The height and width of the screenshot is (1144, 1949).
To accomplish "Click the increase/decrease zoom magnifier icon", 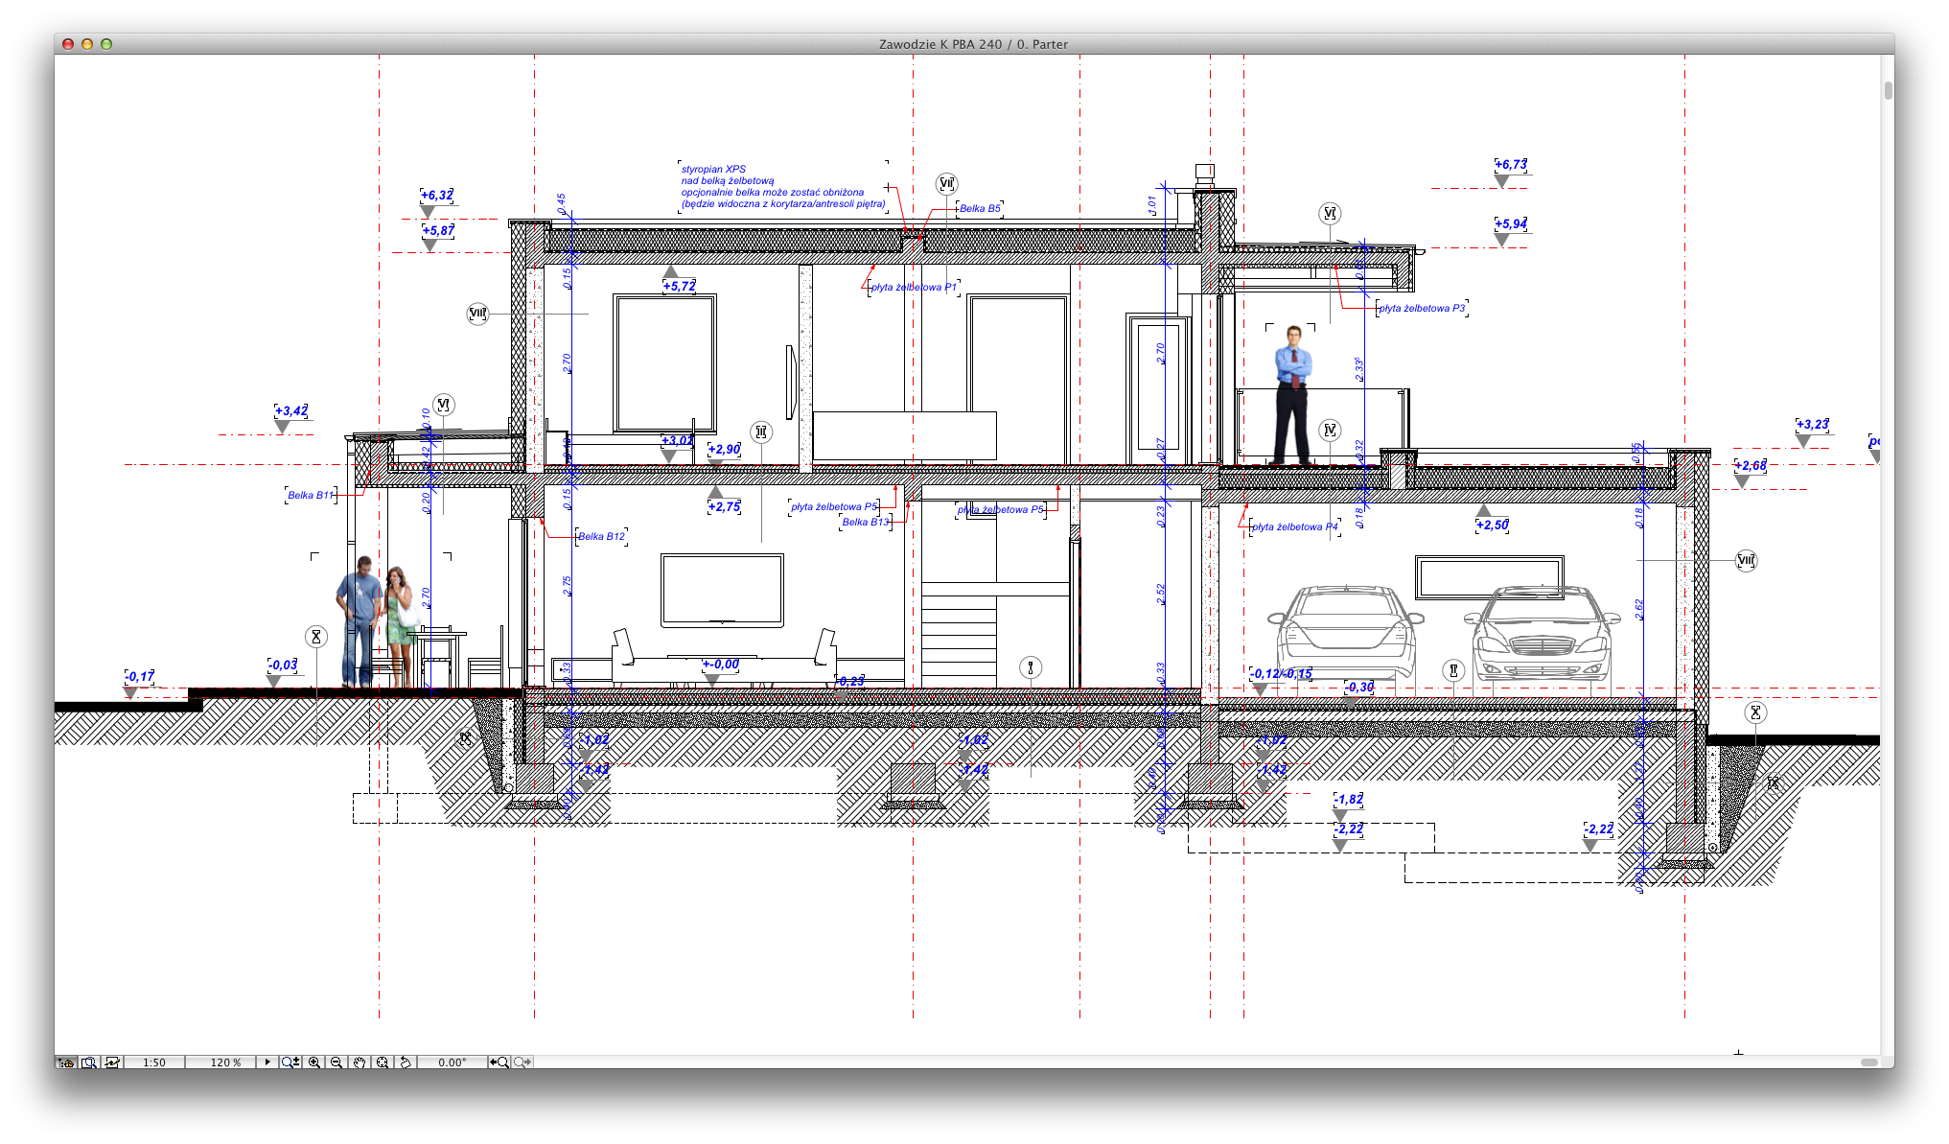I will click(x=290, y=1062).
